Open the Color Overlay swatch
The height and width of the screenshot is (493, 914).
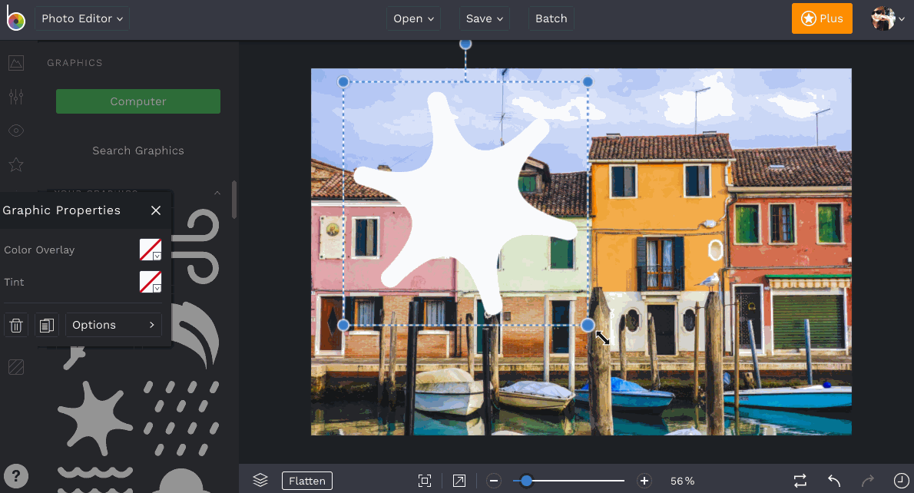pyautogui.click(x=151, y=250)
